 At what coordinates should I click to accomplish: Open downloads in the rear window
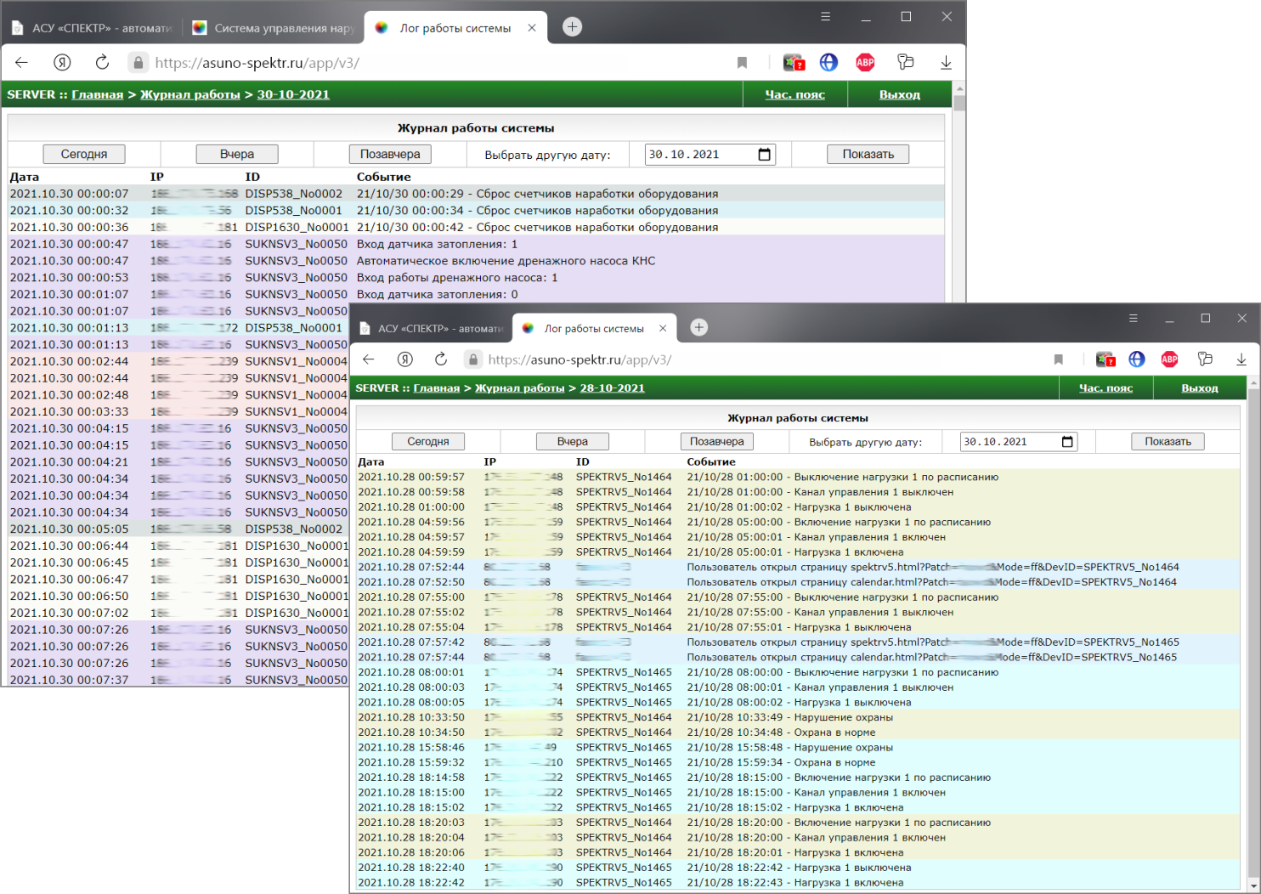pyautogui.click(x=946, y=62)
